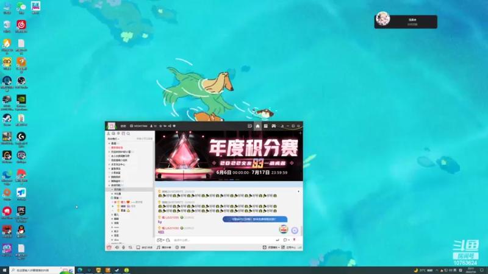Open the game controller tab in YY

point(273,126)
